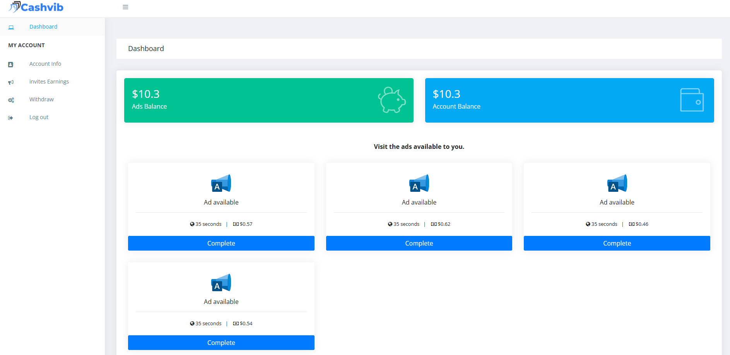Complete the $0.54 ad

(x=221, y=343)
